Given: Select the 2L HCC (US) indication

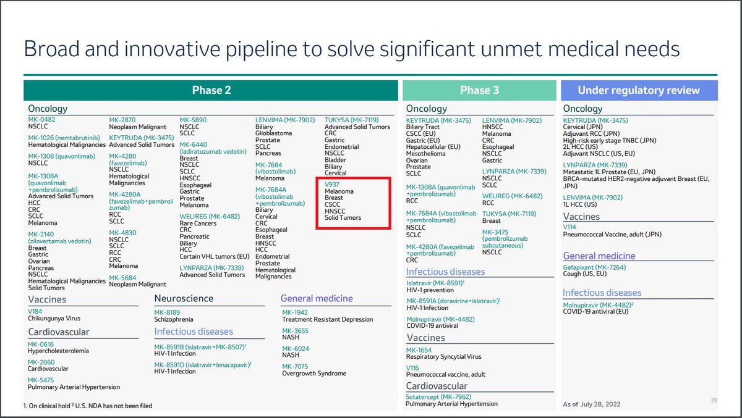Looking at the screenshot, I should (582, 146).
